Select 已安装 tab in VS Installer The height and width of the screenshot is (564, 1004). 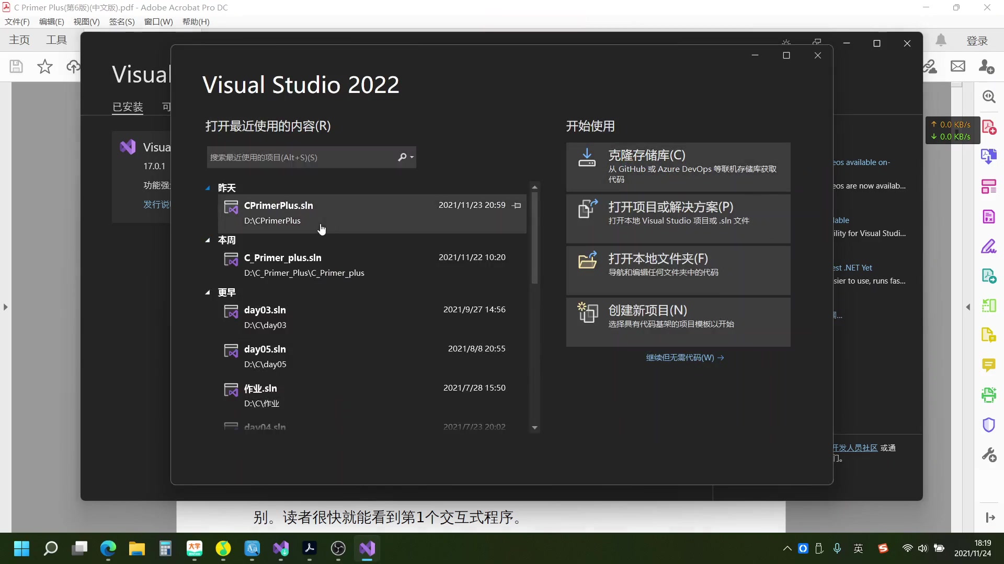[x=128, y=107]
